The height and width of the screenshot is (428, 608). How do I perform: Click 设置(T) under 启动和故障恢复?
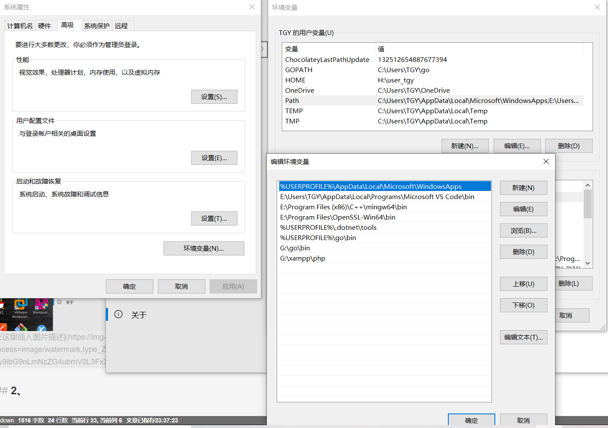pyautogui.click(x=214, y=218)
